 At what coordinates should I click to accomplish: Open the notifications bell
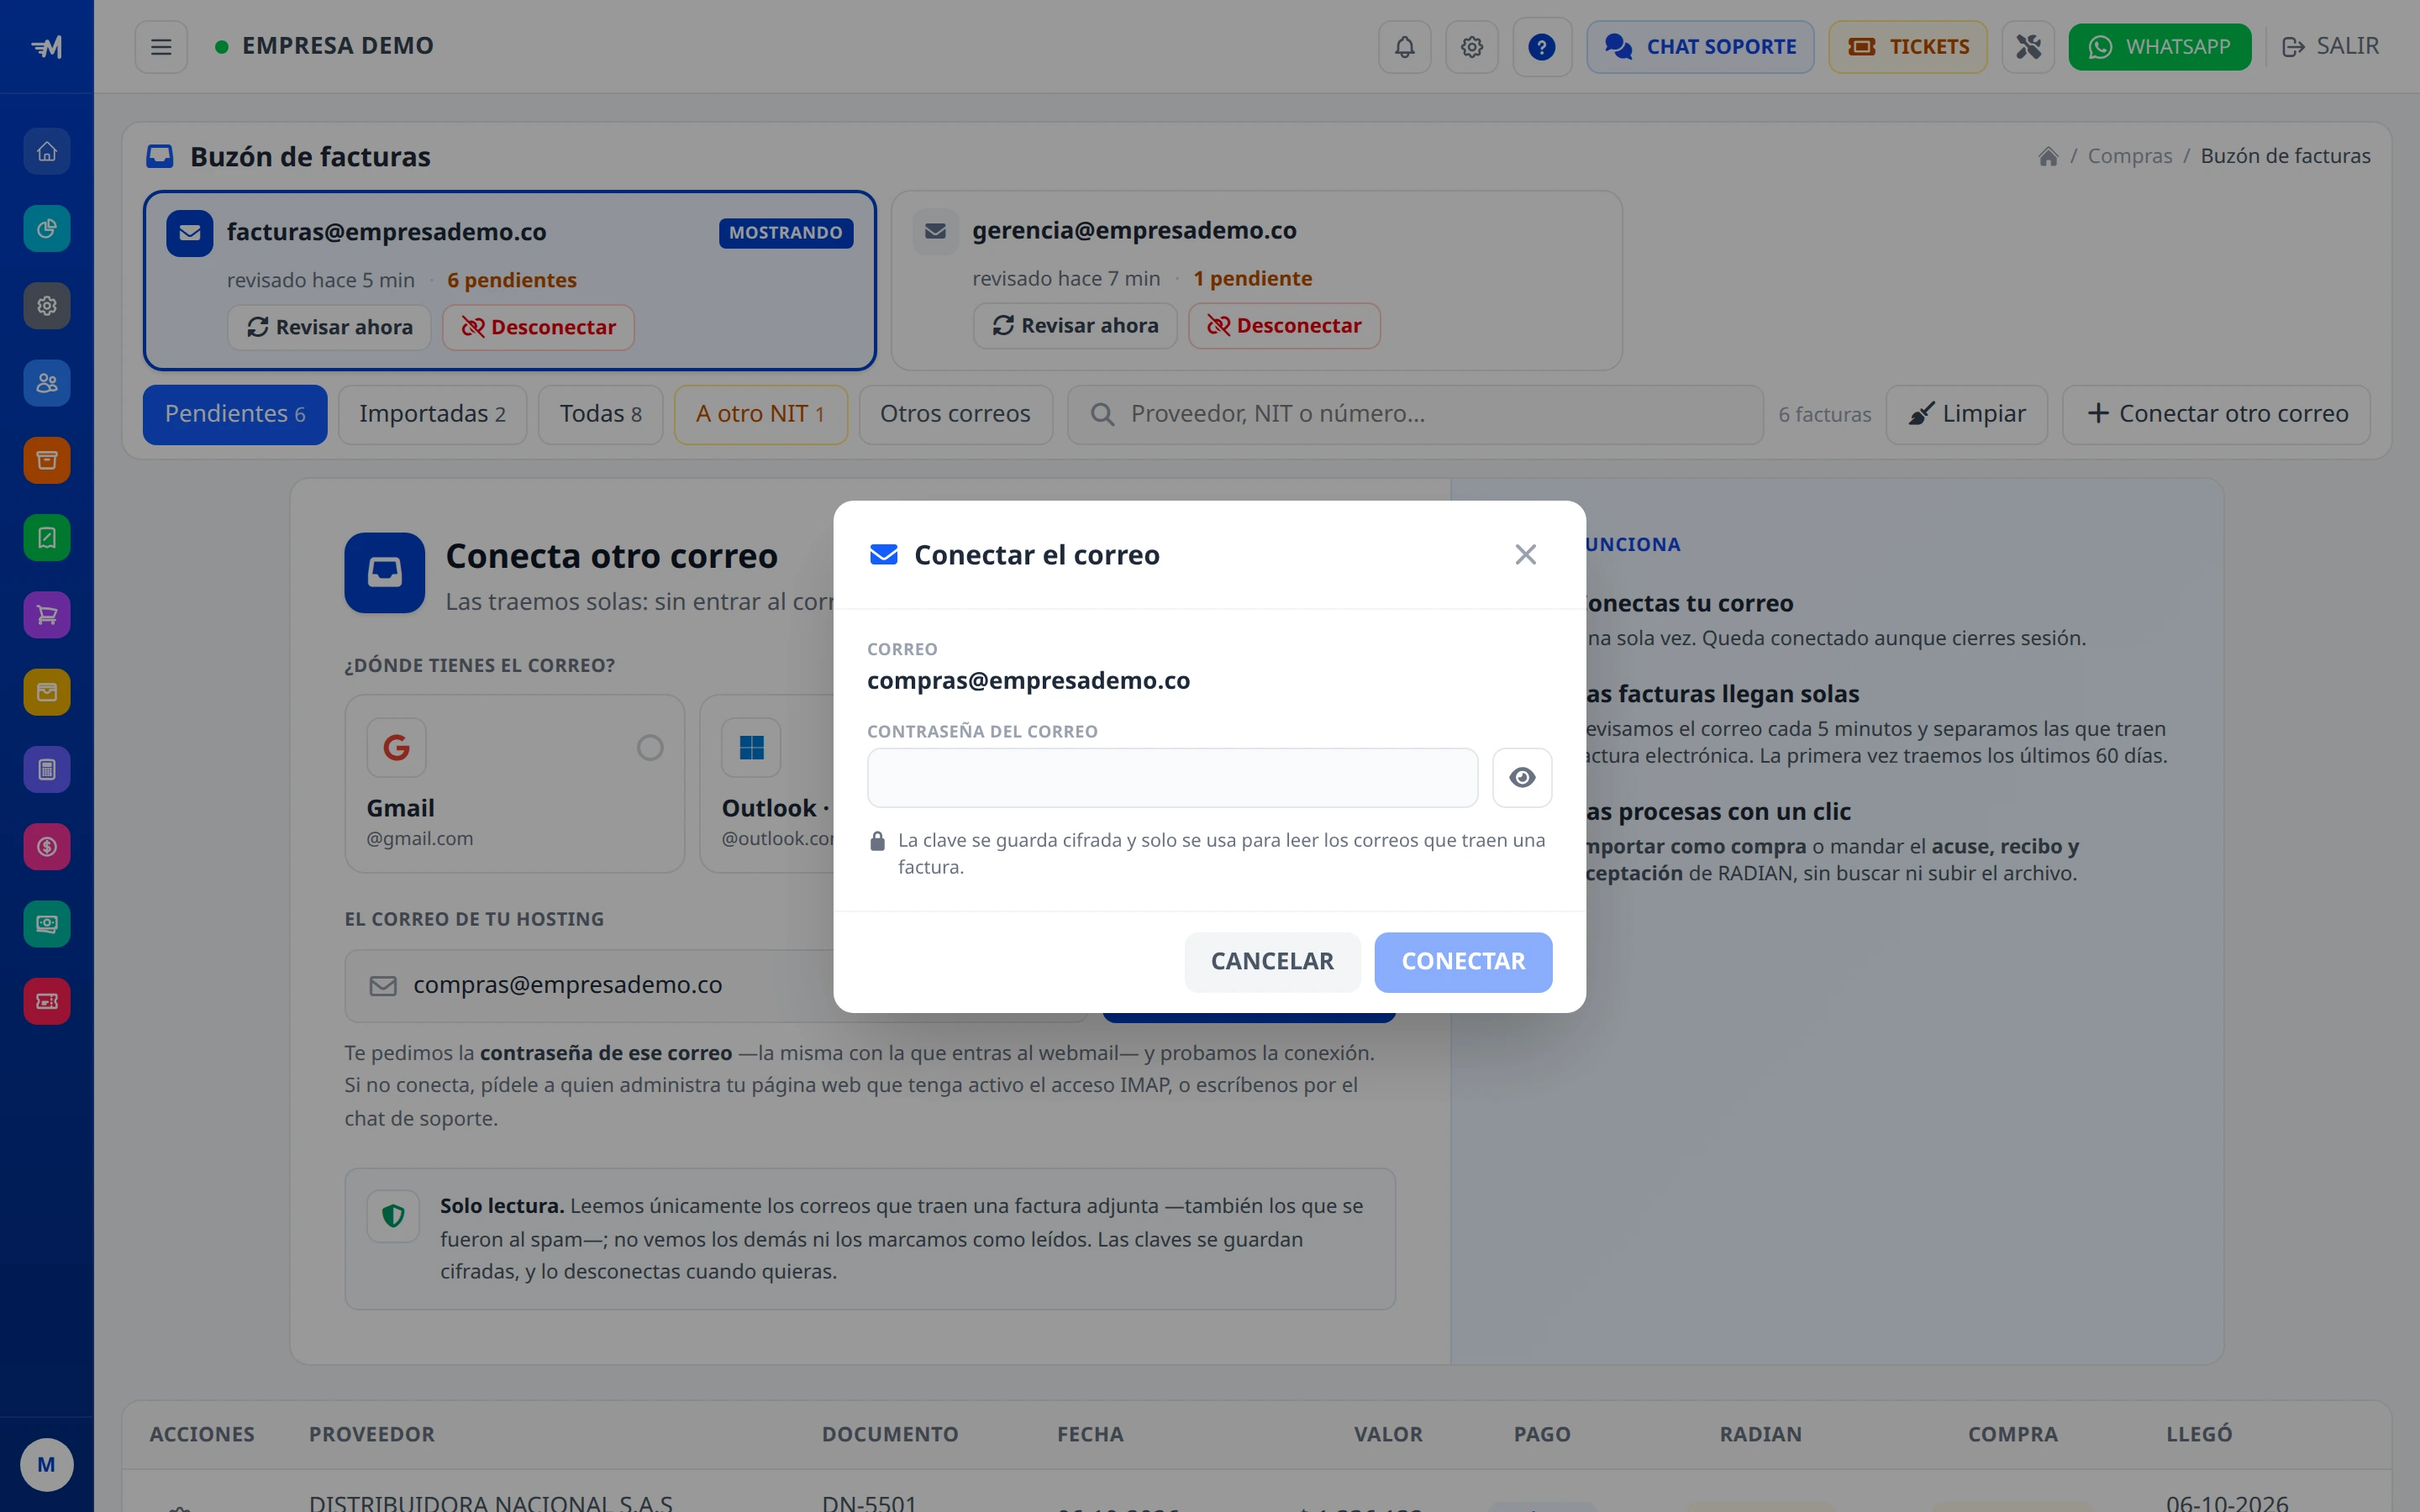coord(1404,47)
